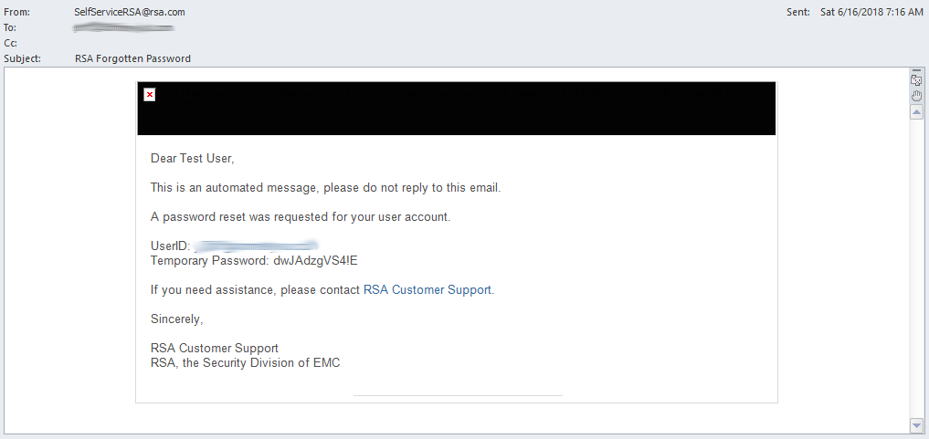
Task: Click the Dear Test User greeting
Action: 193,159
